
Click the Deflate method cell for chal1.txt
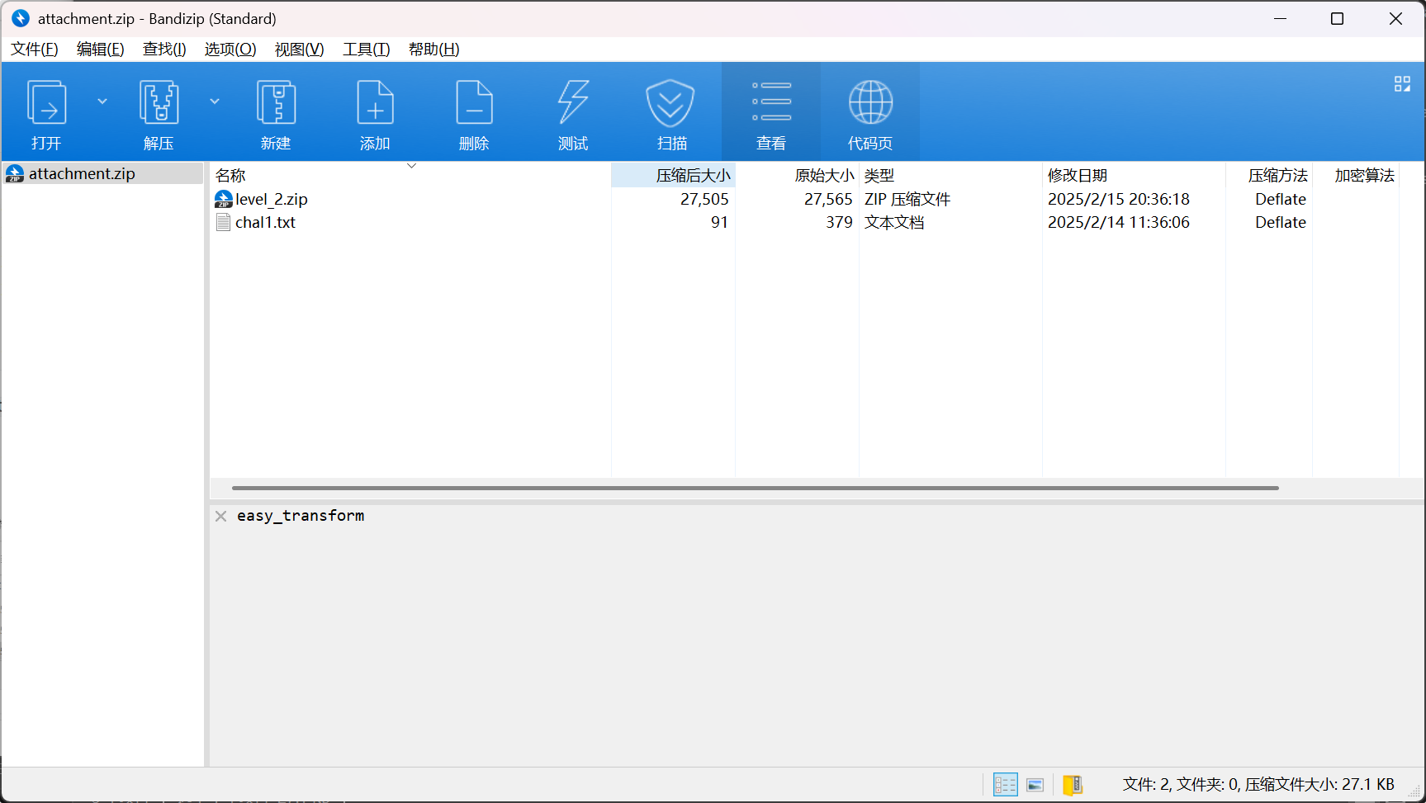1281,222
